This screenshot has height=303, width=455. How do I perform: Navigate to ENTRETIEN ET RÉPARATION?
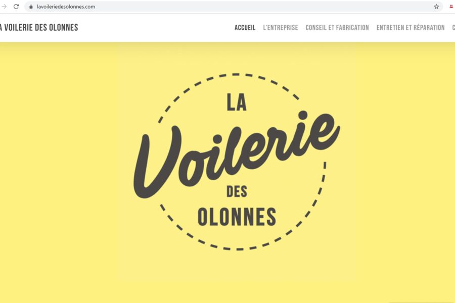pyautogui.click(x=411, y=28)
